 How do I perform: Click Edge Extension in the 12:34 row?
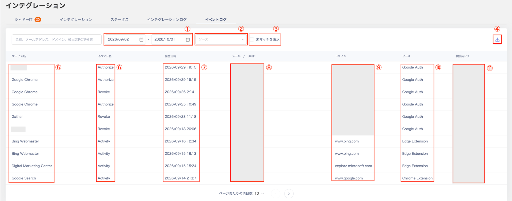pos(415,141)
